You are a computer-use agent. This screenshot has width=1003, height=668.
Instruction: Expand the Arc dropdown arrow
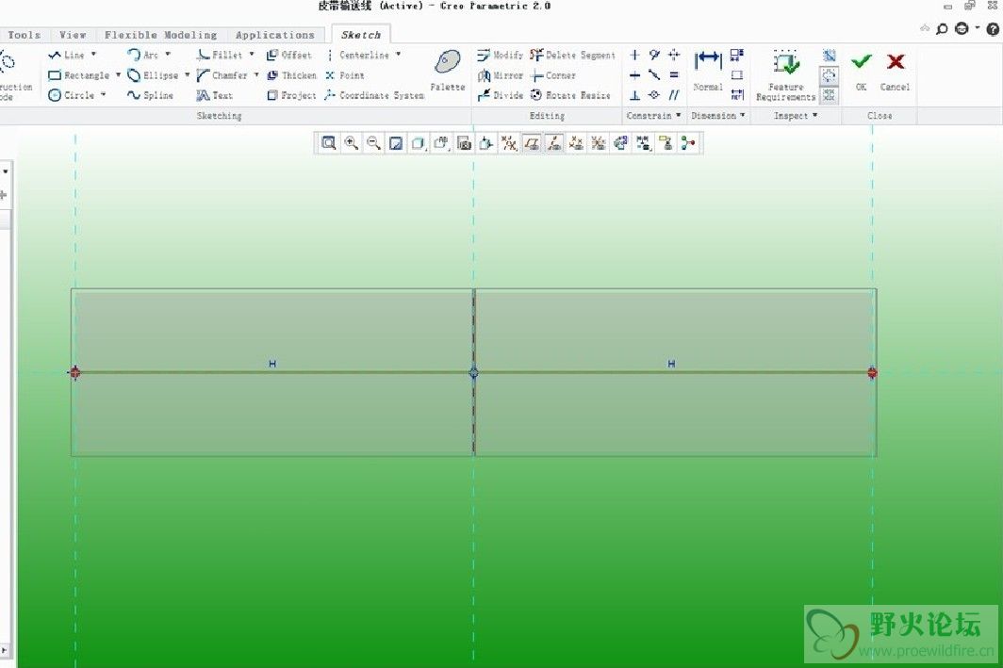(x=168, y=55)
